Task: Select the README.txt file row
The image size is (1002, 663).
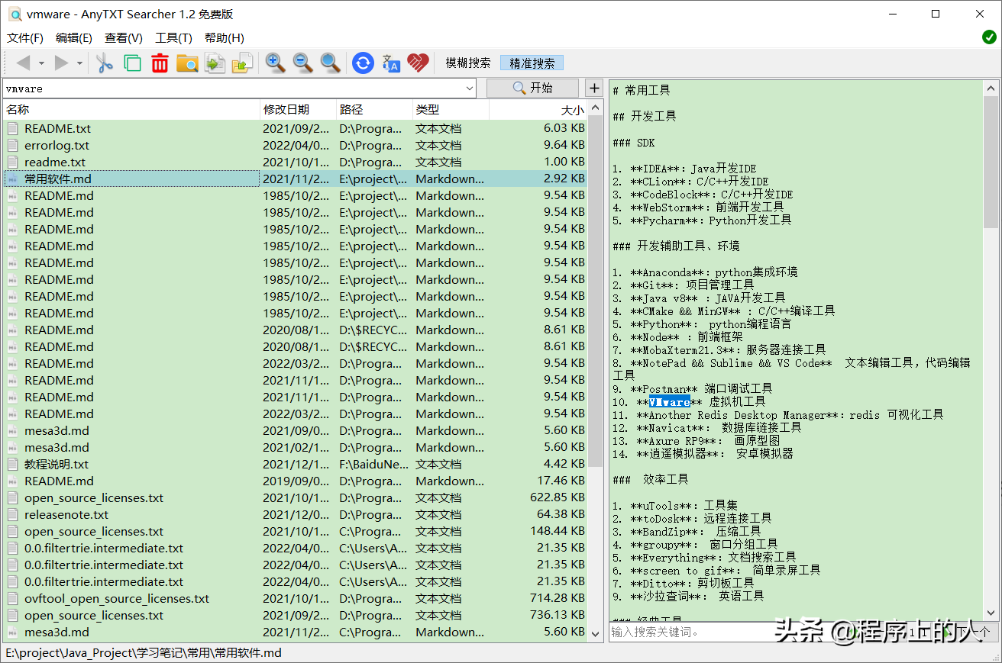Action: (296, 128)
